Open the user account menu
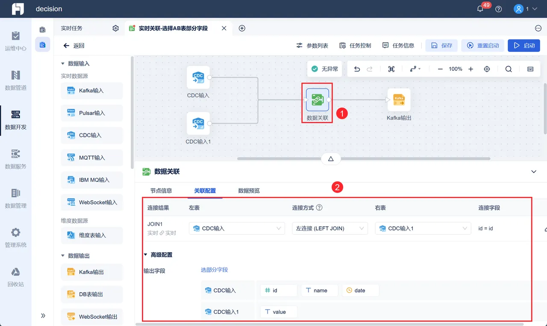547x326 pixels. [525, 9]
